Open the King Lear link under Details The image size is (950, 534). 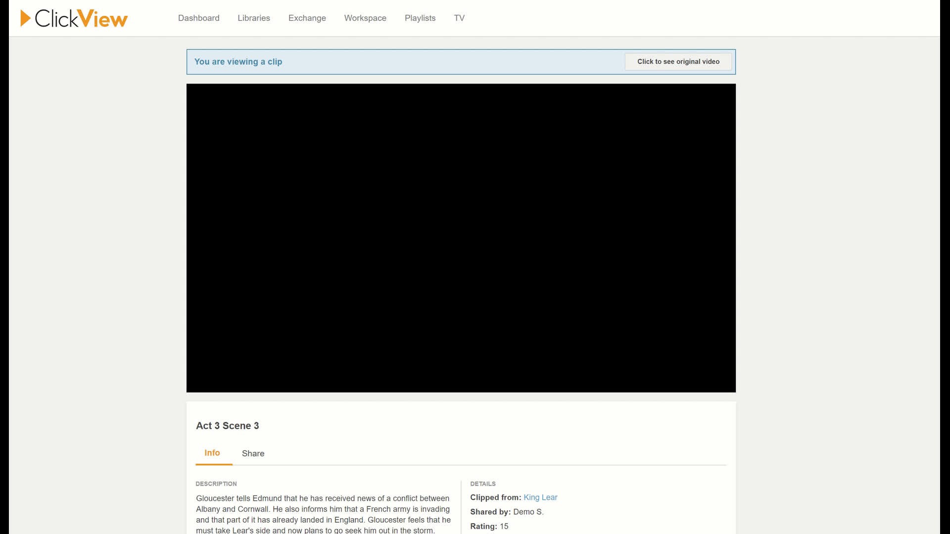[540, 497]
